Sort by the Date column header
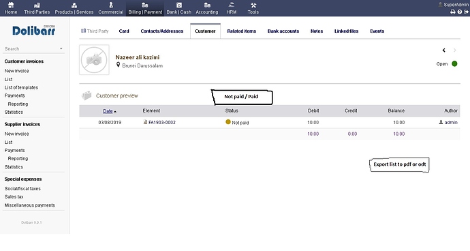Screen dimensions: 470x251 [x=108, y=110]
